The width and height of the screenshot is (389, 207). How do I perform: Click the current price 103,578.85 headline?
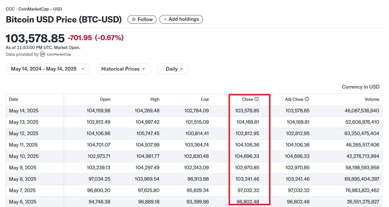click(x=35, y=38)
